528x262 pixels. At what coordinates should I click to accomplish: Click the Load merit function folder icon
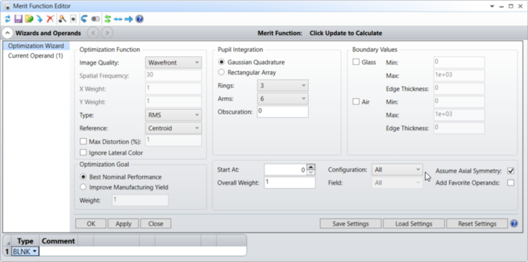pyautogui.click(x=28, y=19)
